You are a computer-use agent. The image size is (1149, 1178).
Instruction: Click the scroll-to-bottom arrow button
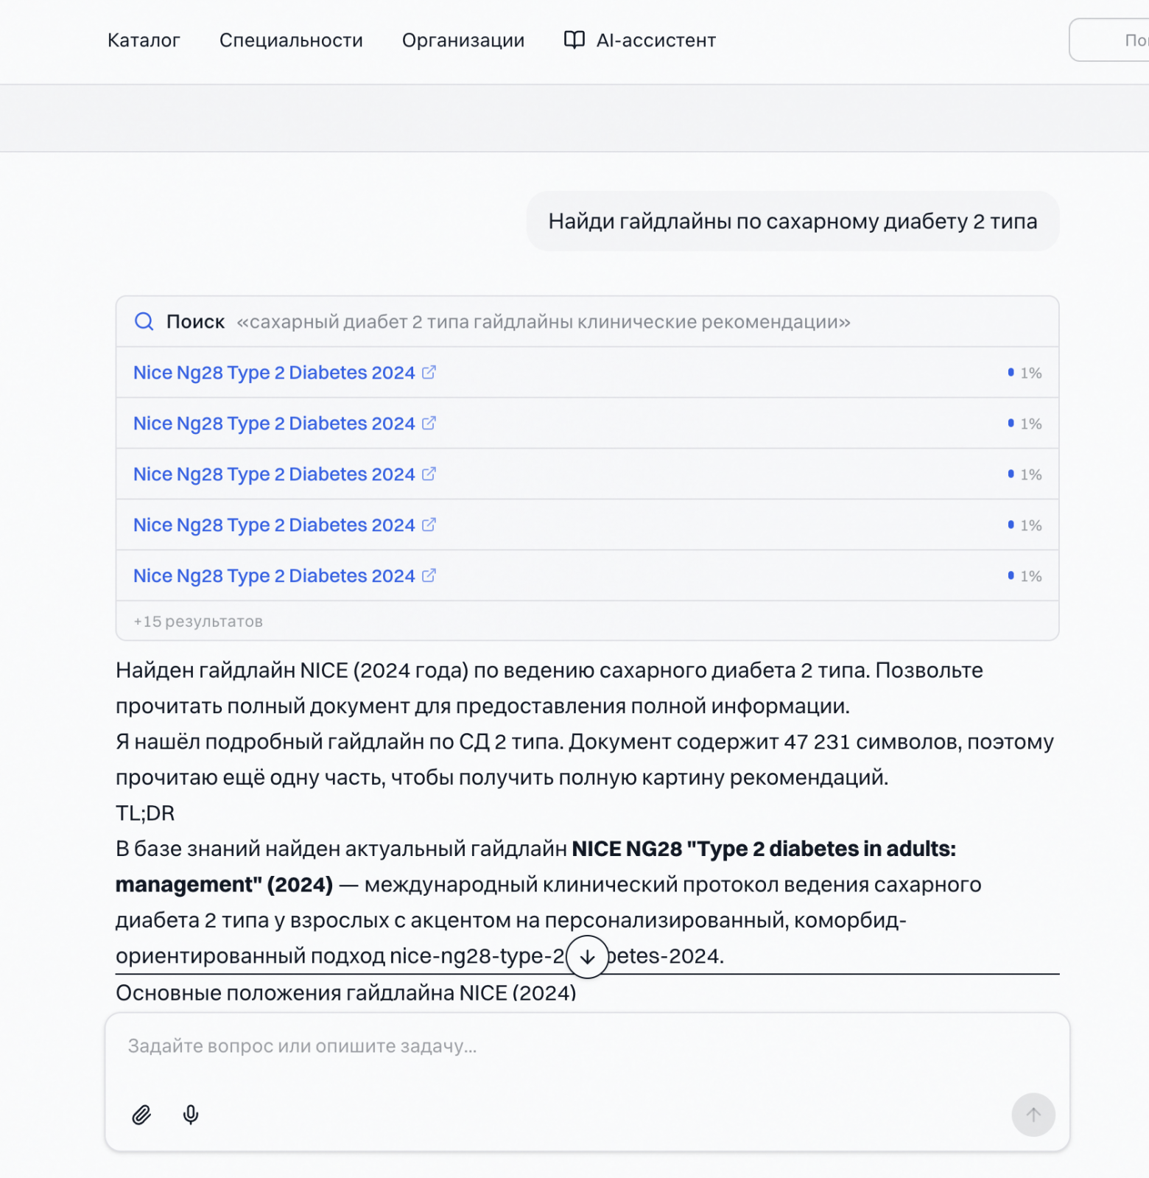click(x=587, y=957)
